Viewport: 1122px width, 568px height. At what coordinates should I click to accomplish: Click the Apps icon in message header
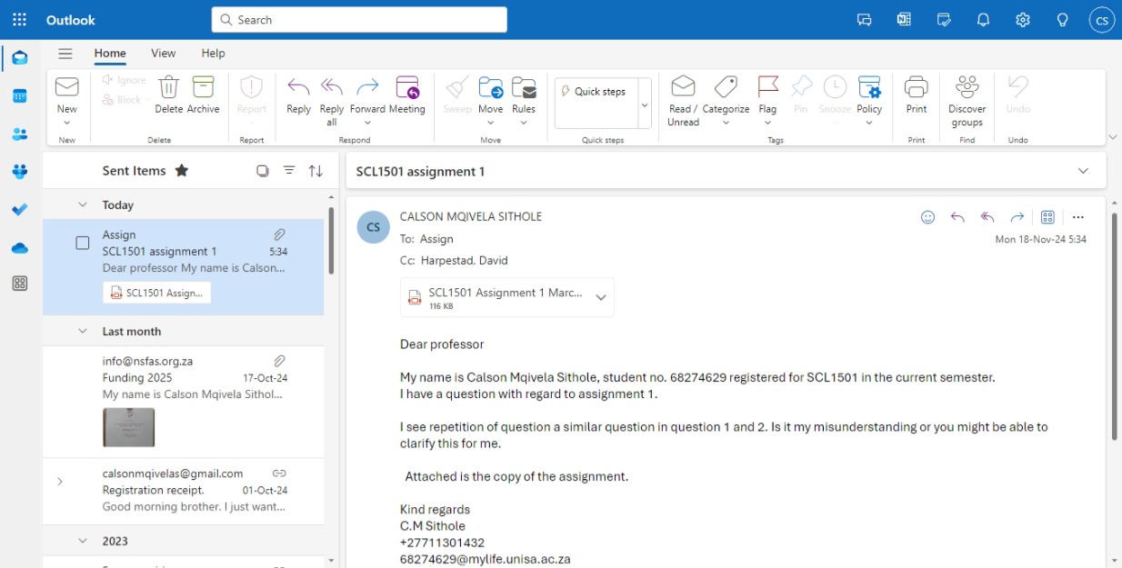(x=1047, y=217)
